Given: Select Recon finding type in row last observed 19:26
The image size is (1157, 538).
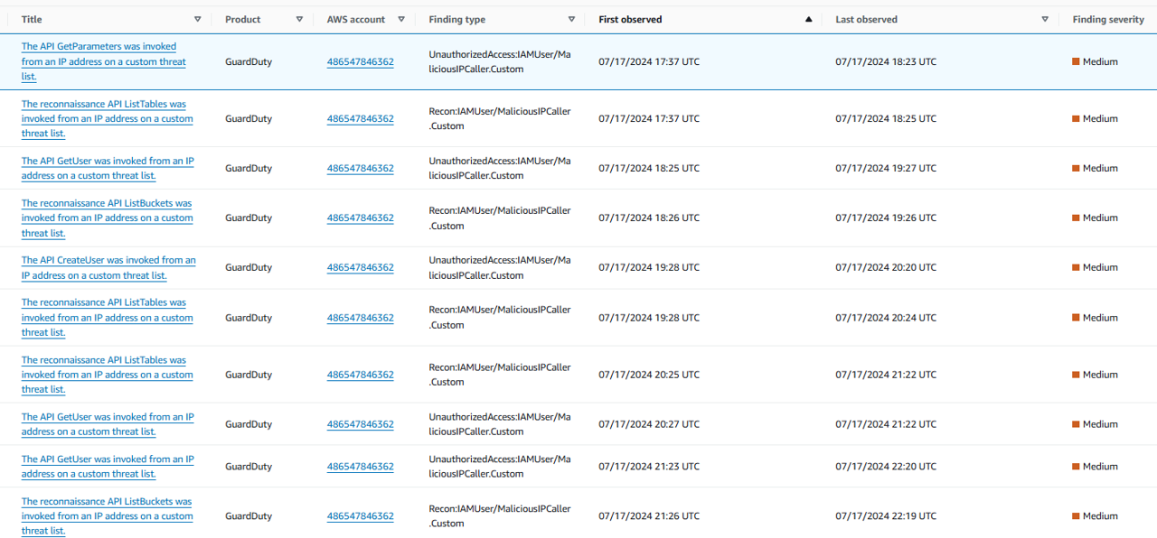Looking at the screenshot, I should (x=500, y=218).
